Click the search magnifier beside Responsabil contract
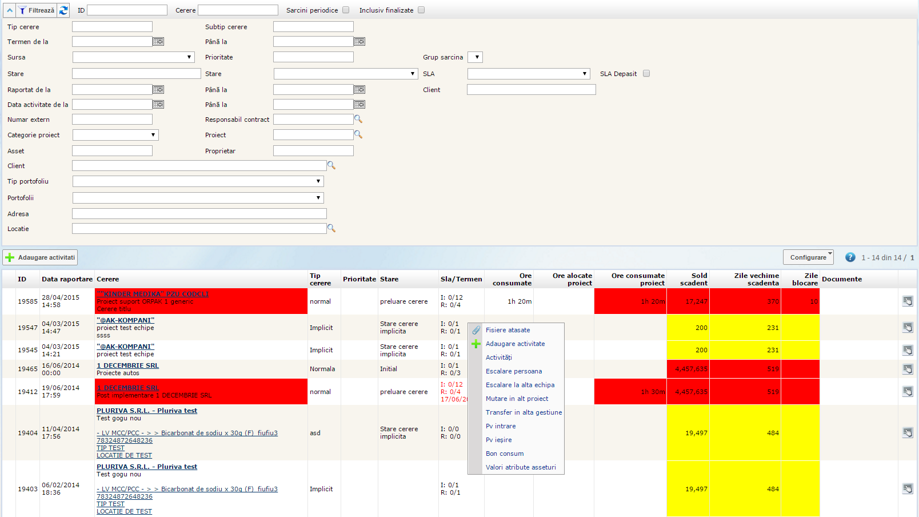919x517 pixels. (358, 119)
